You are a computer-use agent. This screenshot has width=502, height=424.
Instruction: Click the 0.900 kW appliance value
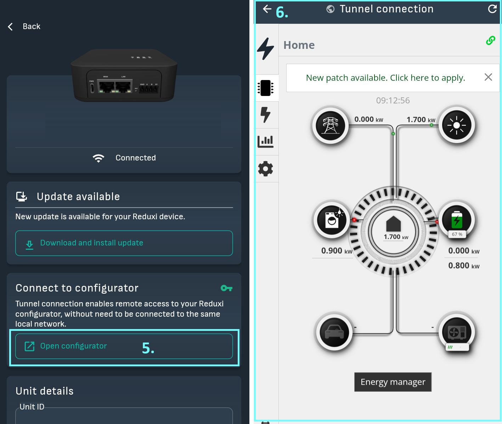click(x=337, y=251)
